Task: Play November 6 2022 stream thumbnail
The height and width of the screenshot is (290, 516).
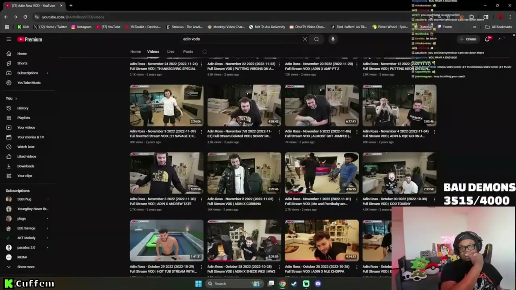Action: pos(322,106)
